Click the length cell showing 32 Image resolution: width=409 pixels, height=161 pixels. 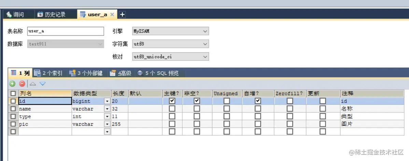120,109
